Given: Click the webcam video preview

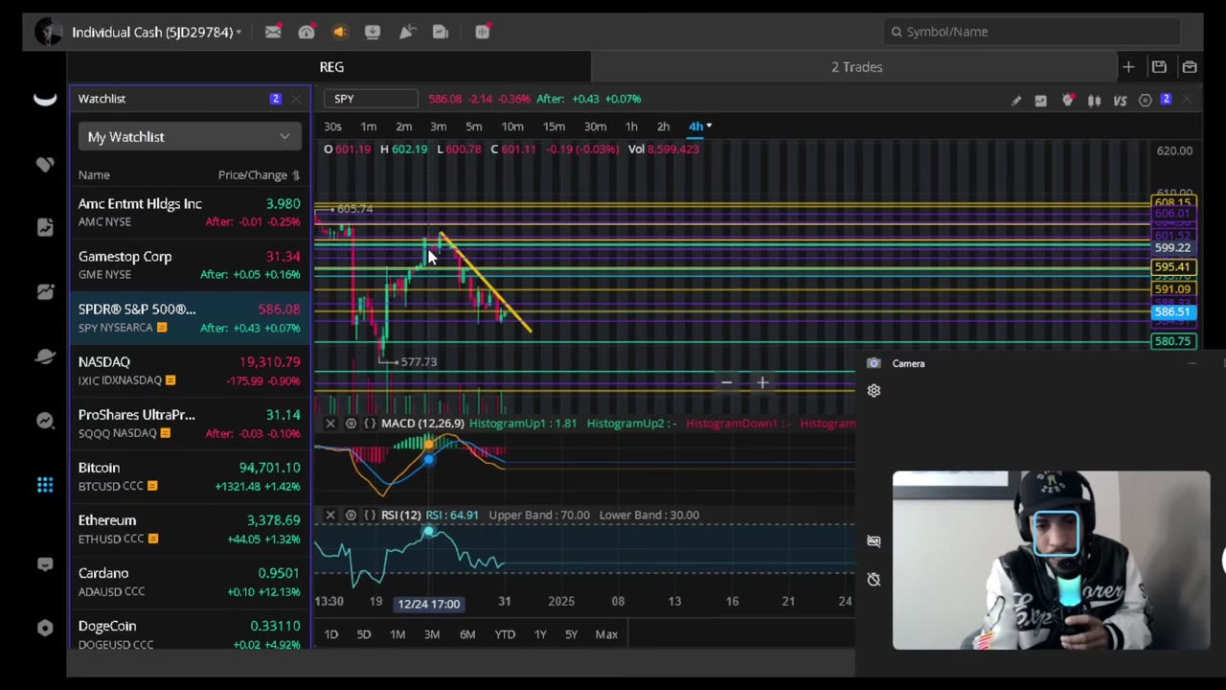Looking at the screenshot, I should pos(1051,561).
